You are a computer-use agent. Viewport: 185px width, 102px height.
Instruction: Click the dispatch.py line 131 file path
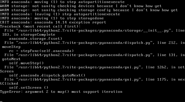point(84,55)
